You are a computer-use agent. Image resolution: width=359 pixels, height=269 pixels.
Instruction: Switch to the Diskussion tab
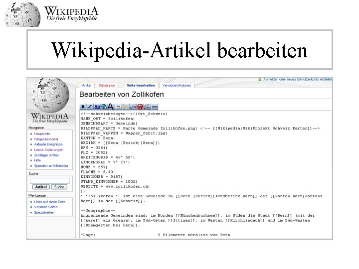click(107, 85)
